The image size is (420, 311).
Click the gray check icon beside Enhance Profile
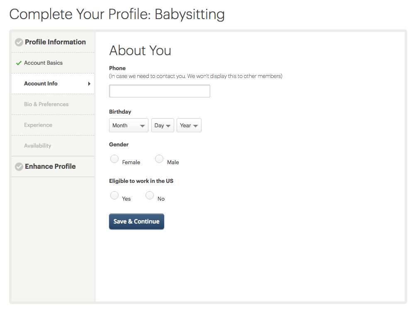click(x=19, y=167)
